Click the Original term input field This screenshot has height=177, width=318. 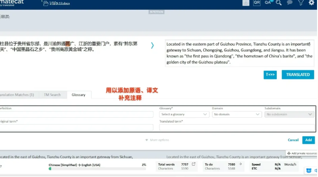[x=77, y=127]
